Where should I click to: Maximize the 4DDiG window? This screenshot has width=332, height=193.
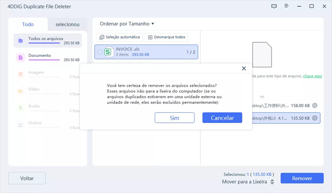[312, 6]
